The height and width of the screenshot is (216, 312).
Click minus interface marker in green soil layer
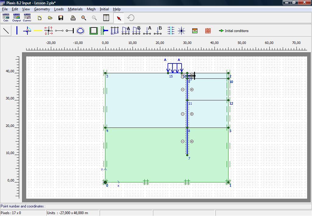pyautogui.click(x=183, y=142)
